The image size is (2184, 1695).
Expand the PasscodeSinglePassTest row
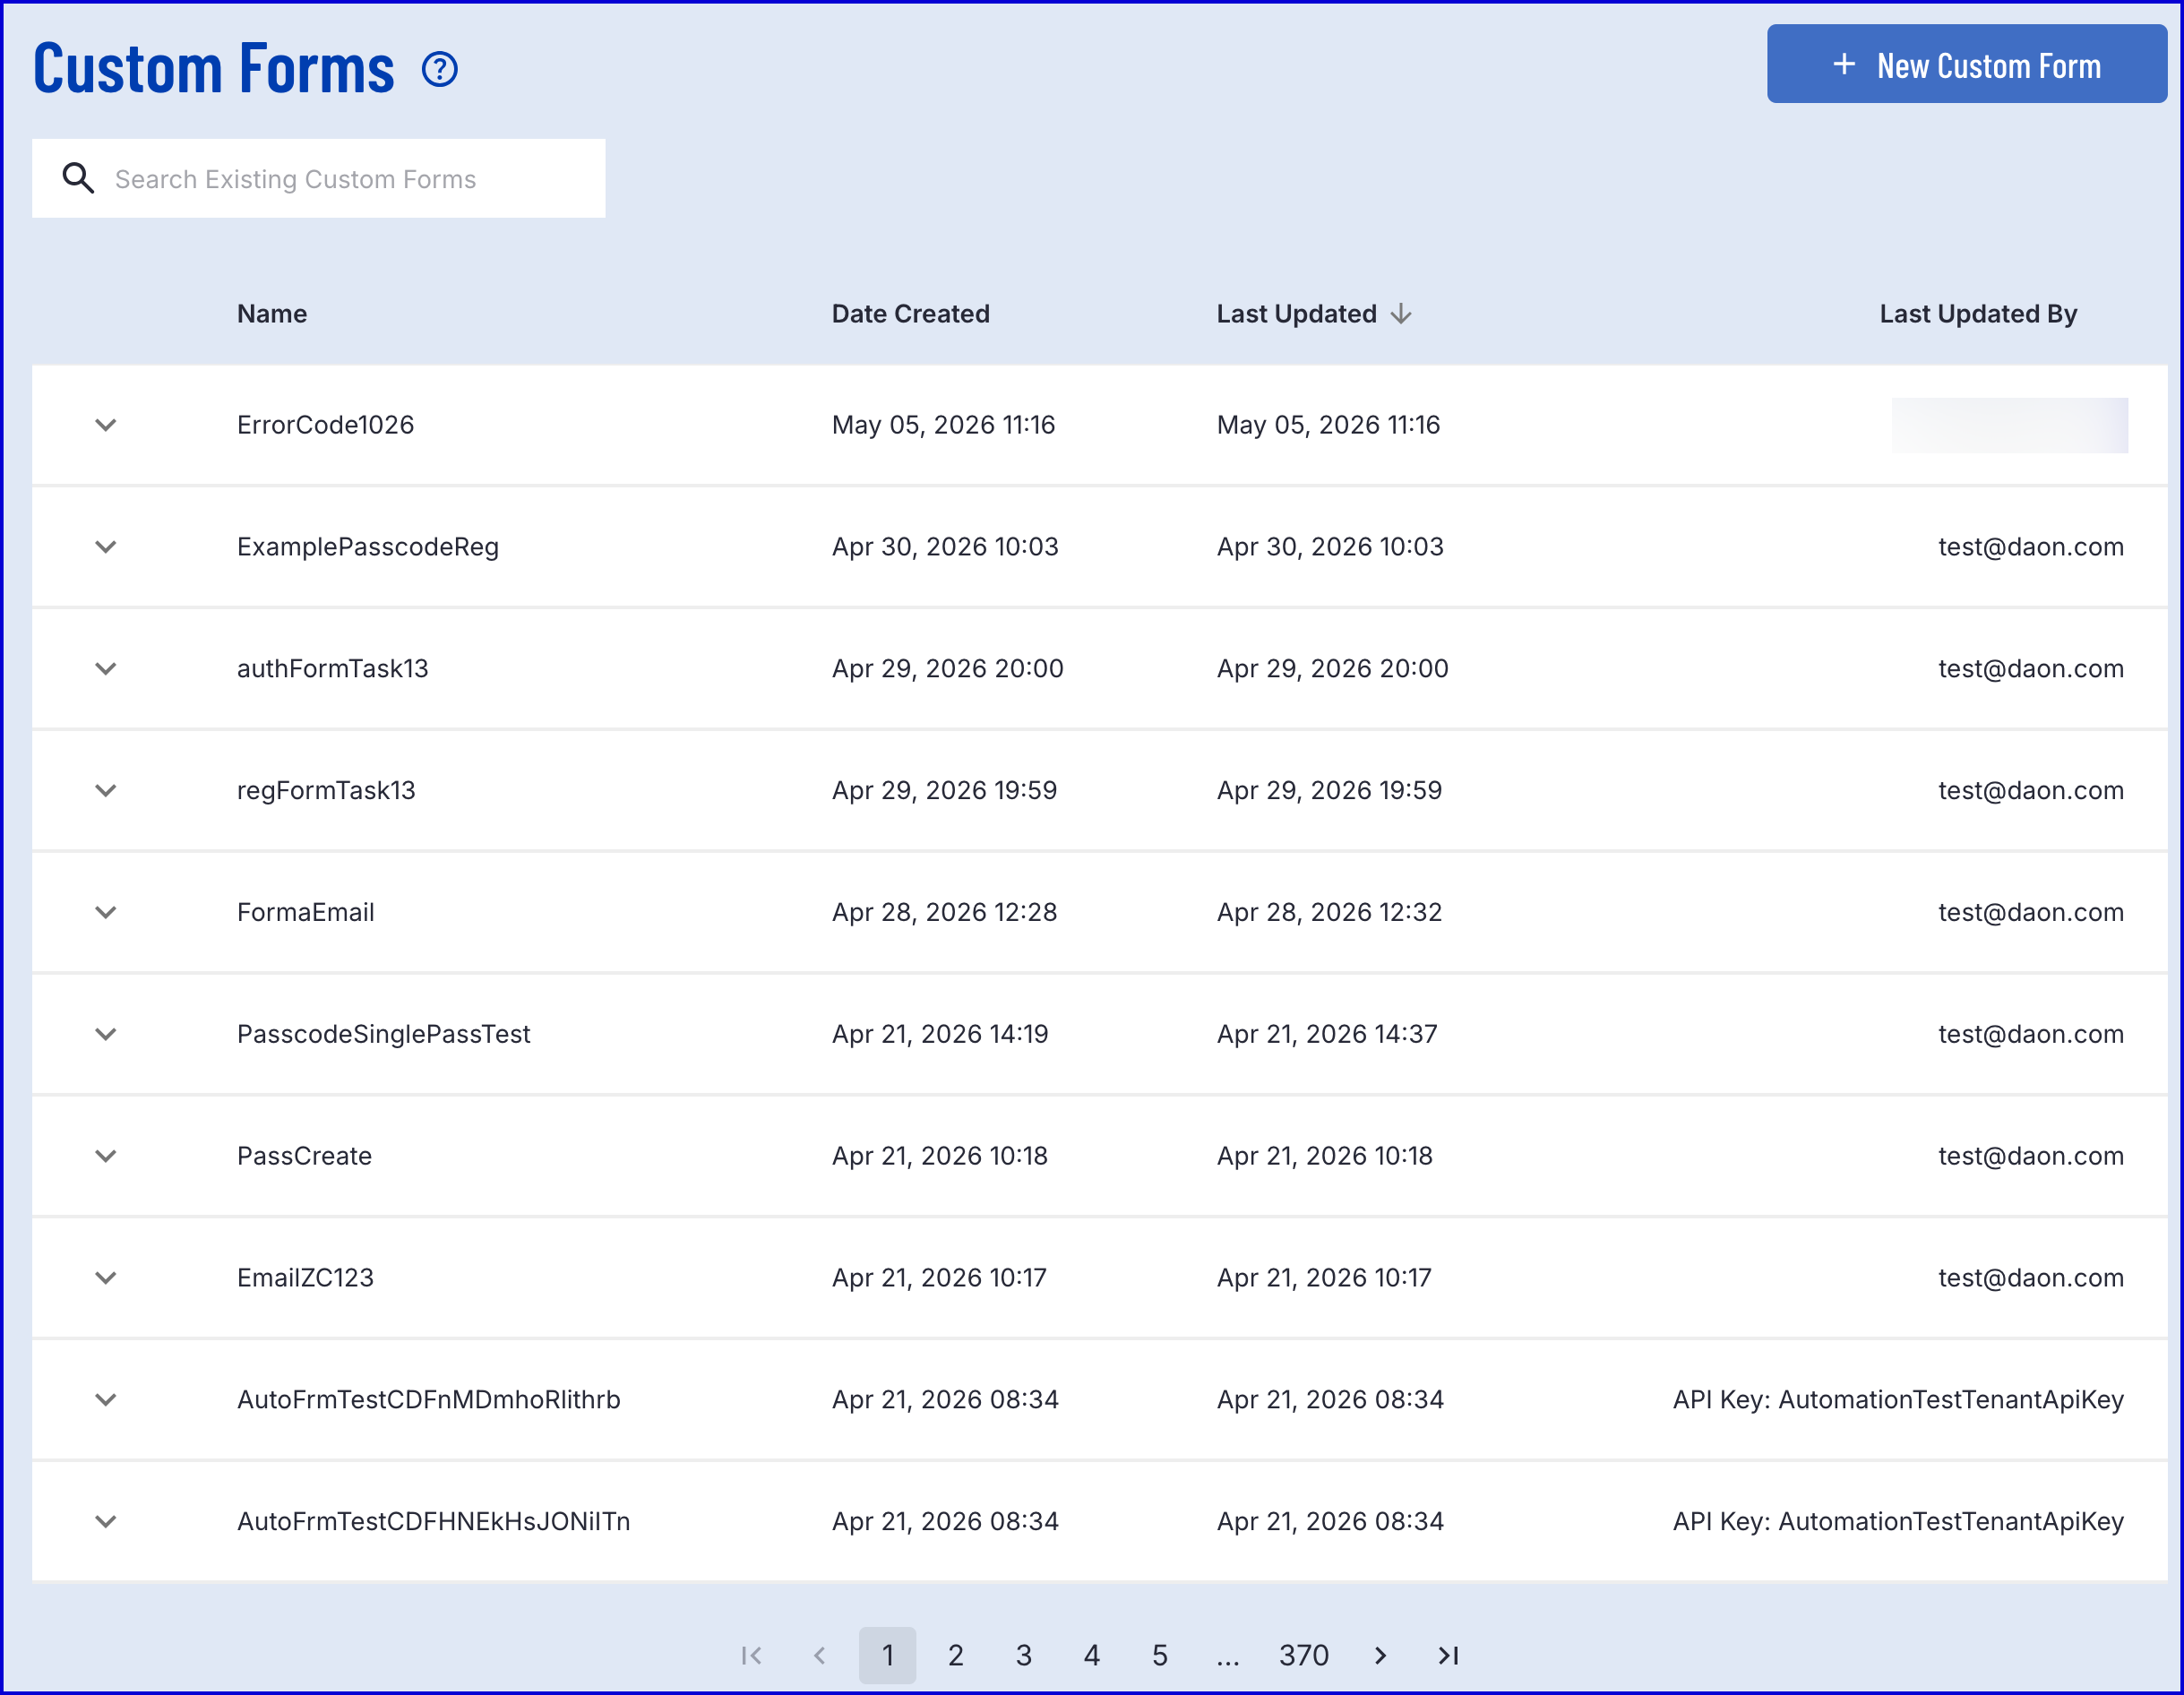[x=106, y=1035]
